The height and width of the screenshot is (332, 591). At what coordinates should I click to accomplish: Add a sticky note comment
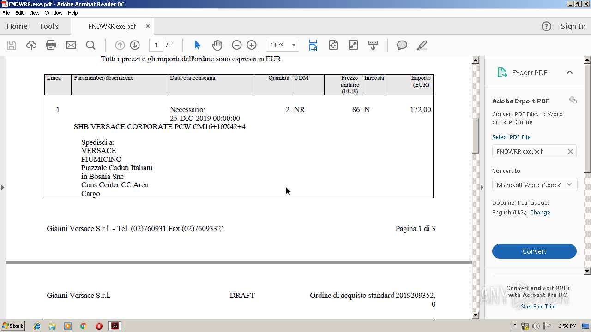402,45
